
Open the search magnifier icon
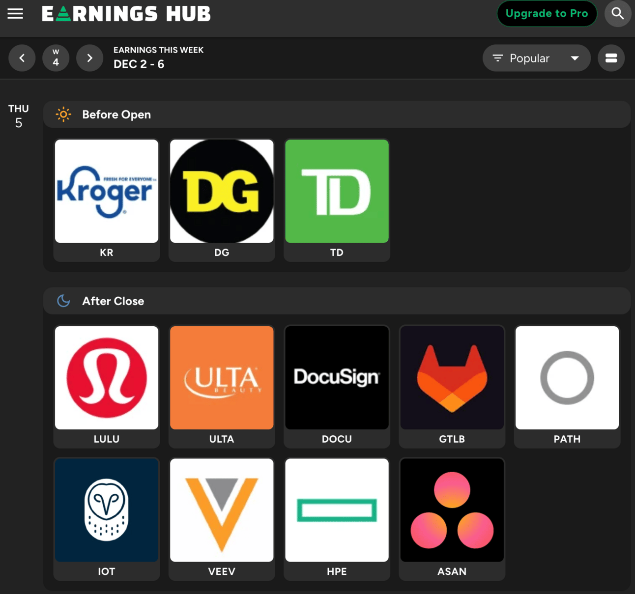click(x=618, y=14)
